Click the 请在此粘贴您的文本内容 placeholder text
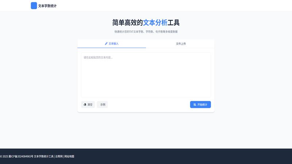 pyautogui.click(x=98, y=57)
